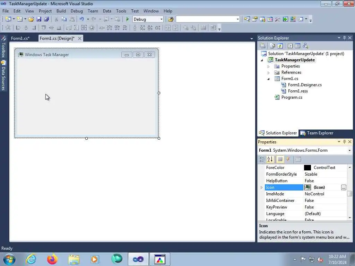This screenshot has height=266, width=355.
Task: Collapse the Form1.cs node
Action: [269, 79]
